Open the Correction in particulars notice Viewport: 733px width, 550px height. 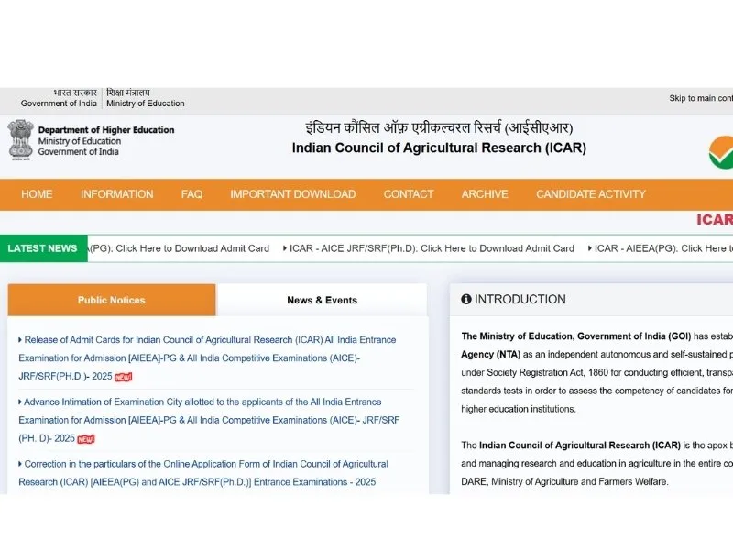click(x=203, y=473)
